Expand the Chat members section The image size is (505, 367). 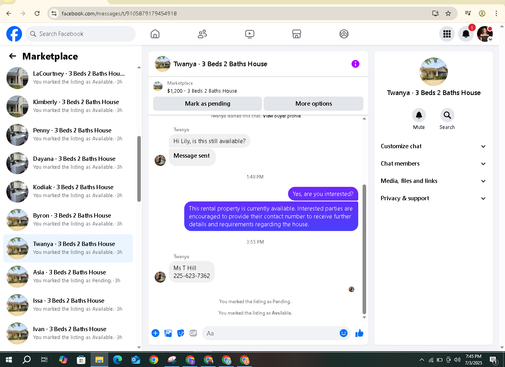[433, 164]
